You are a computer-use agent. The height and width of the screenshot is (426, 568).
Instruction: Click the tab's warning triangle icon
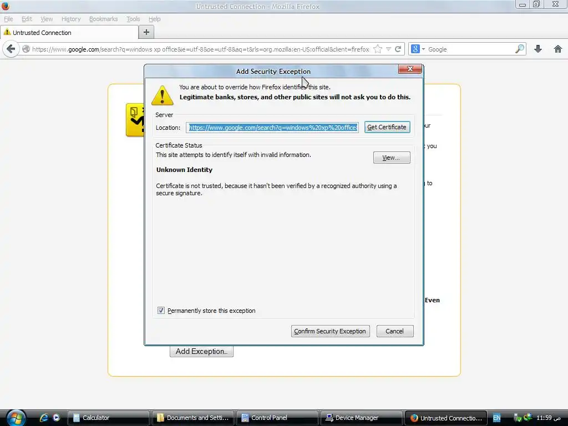click(7, 32)
